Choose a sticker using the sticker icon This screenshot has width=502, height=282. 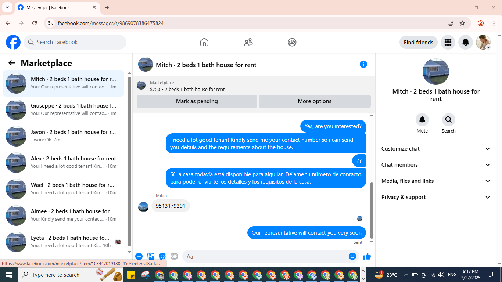pyautogui.click(x=162, y=256)
